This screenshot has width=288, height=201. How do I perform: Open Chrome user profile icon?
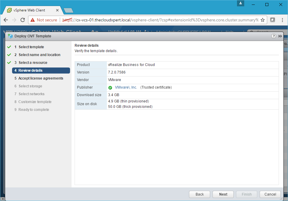[x=241, y=3]
